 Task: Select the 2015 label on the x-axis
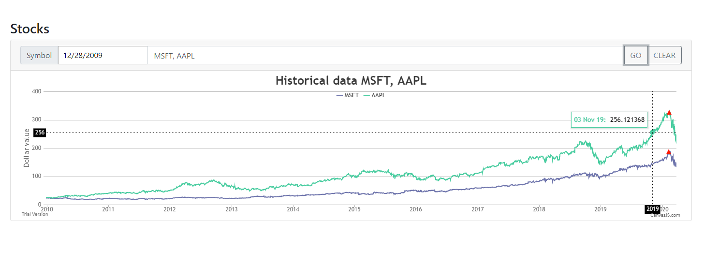(x=354, y=209)
